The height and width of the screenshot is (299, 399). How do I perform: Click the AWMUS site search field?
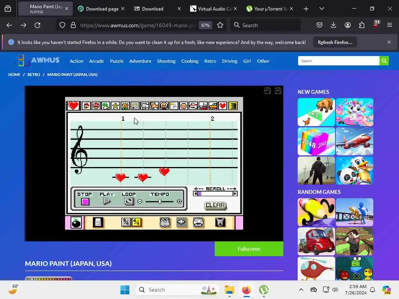click(x=339, y=61)
